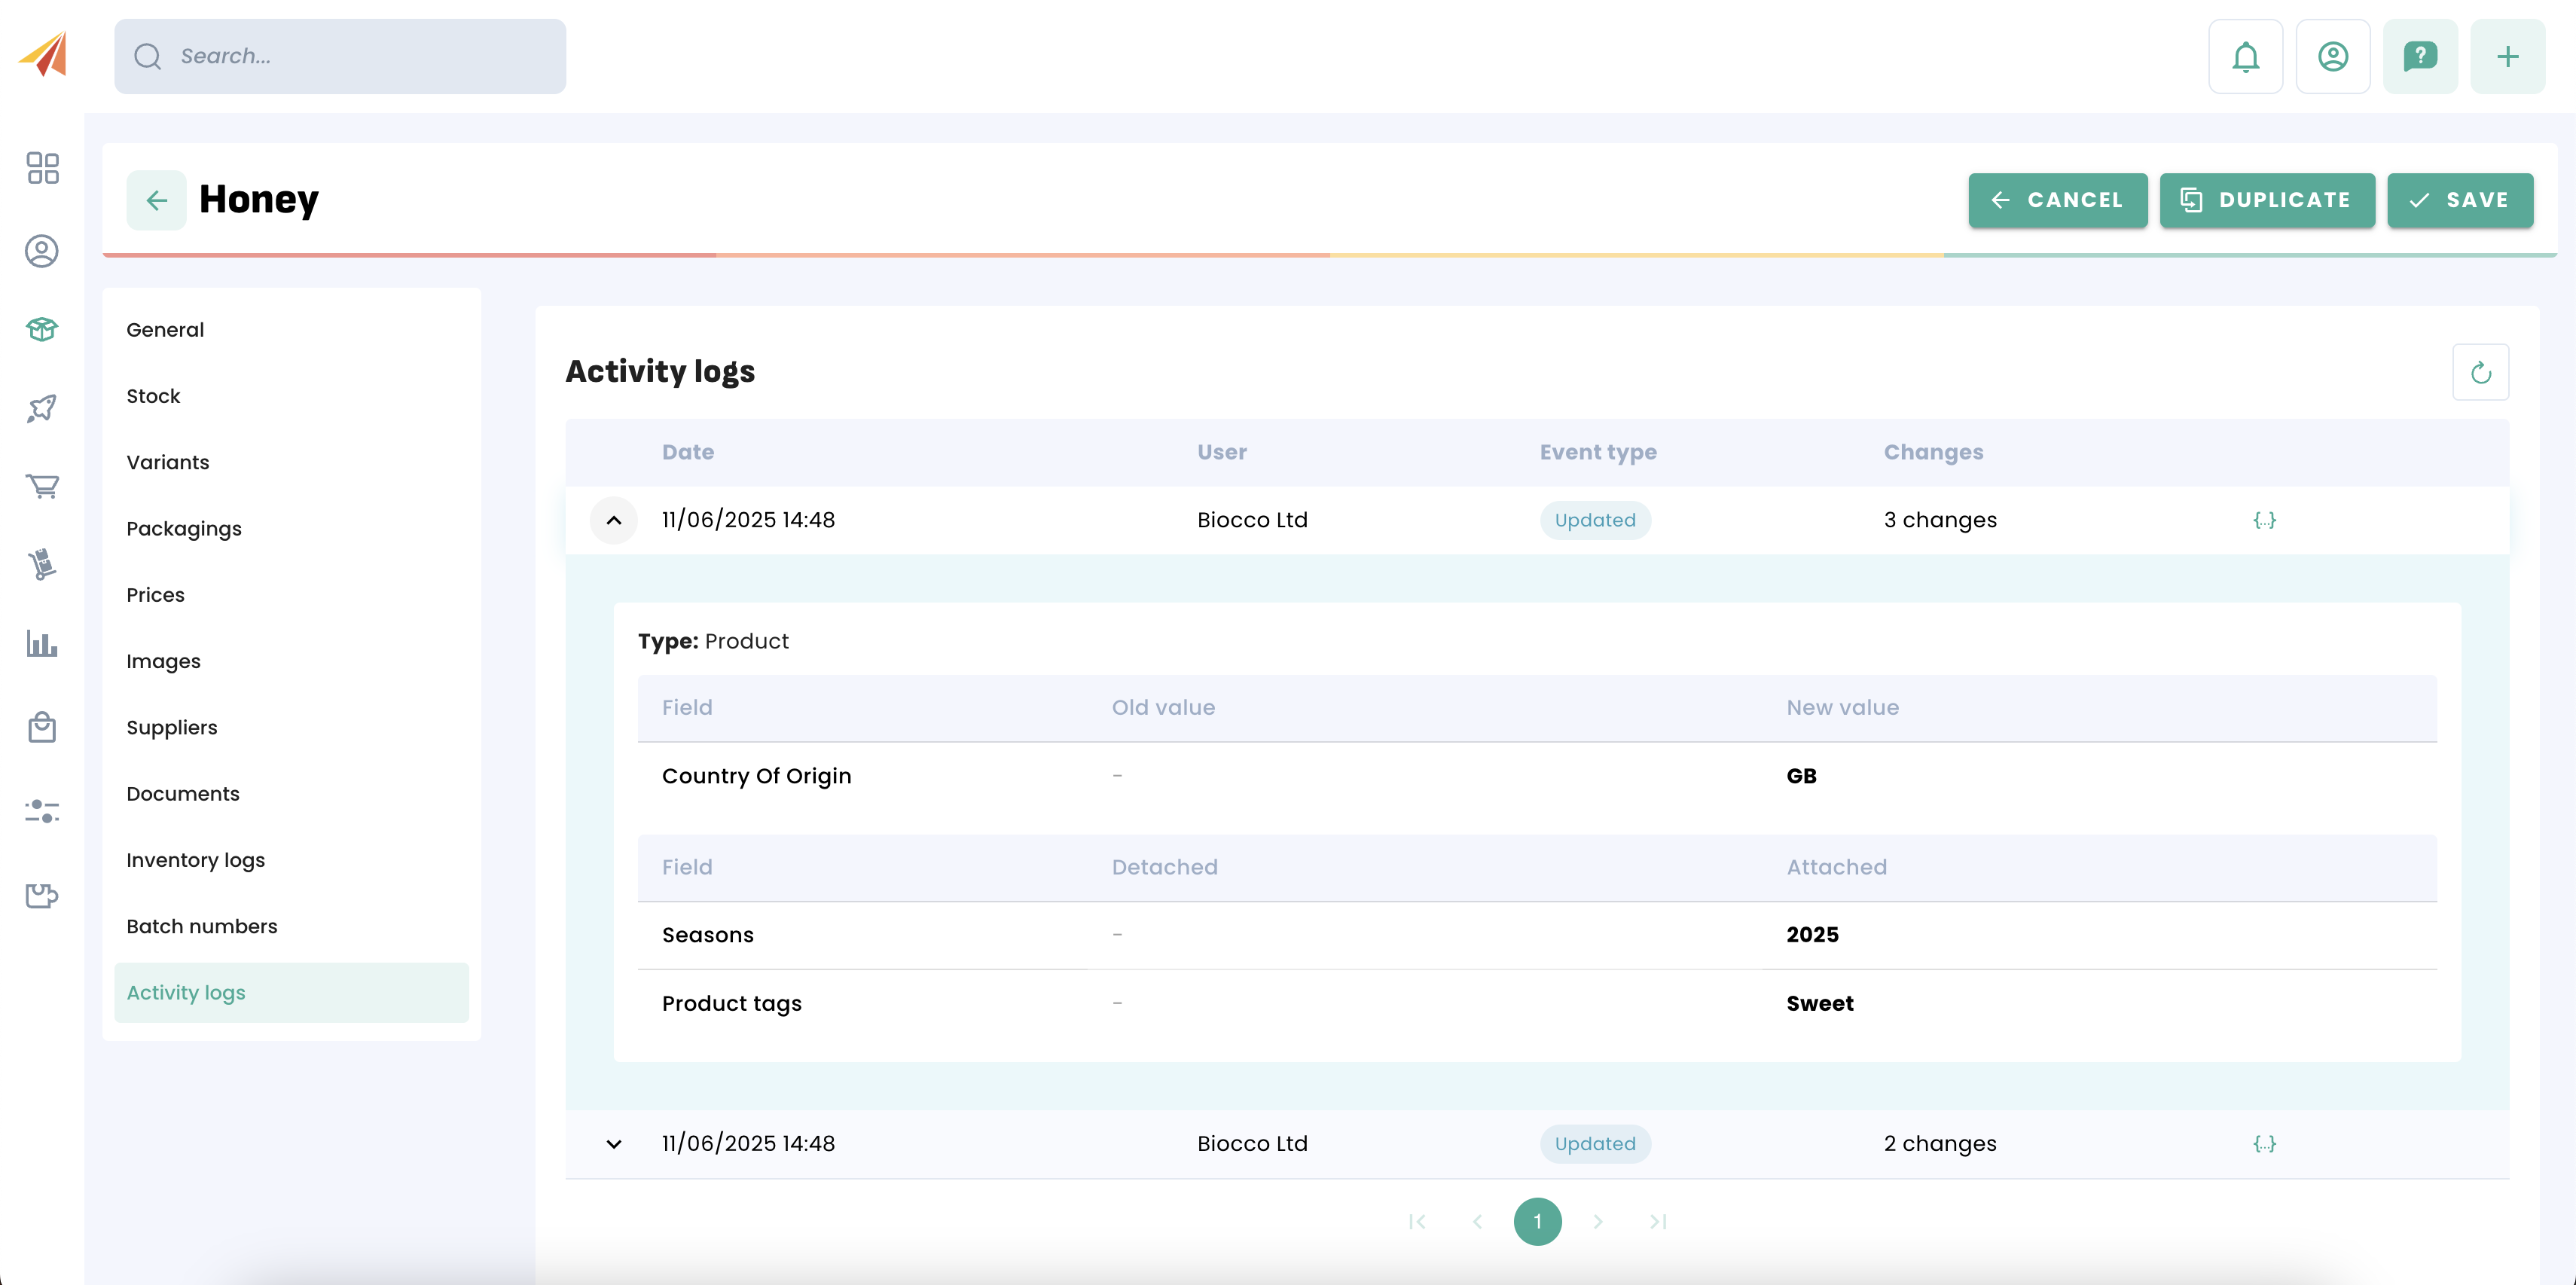Screen dimensions: 2576x1285
Task: Expand the 2 changes log row
Action: pyautogui.click(x=614, y=1144)
